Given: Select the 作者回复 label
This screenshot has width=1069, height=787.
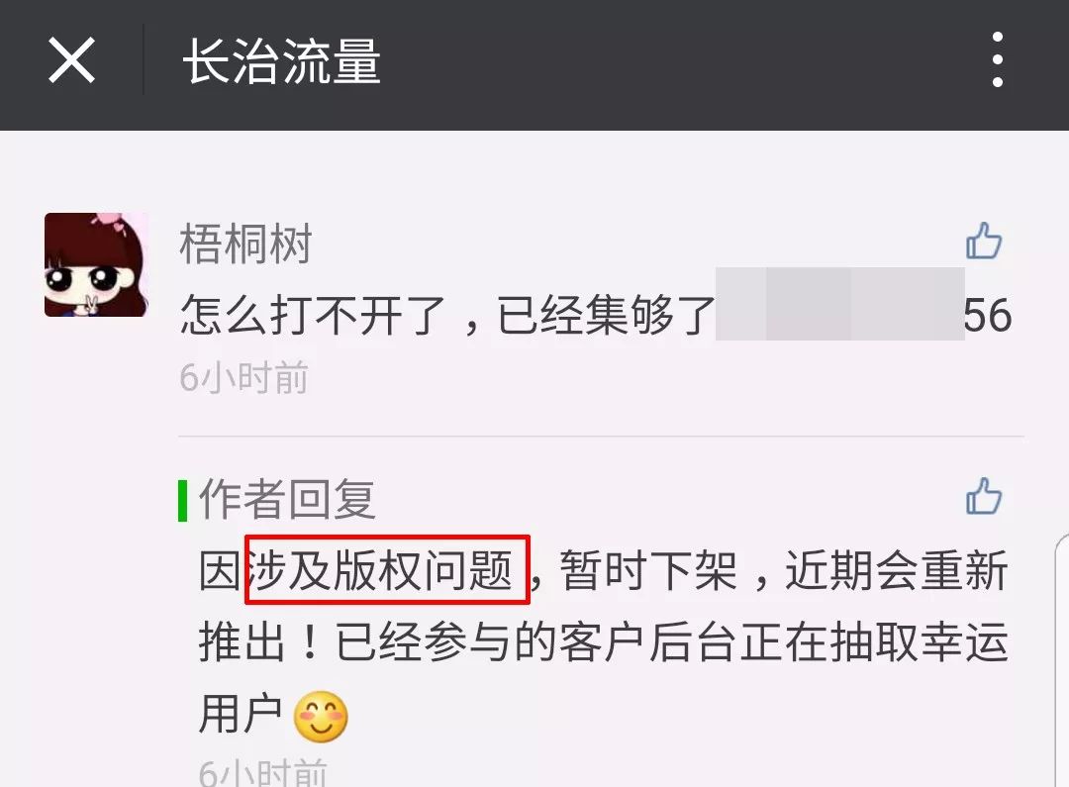Looking at the screenshot, I should pos(287,499).
